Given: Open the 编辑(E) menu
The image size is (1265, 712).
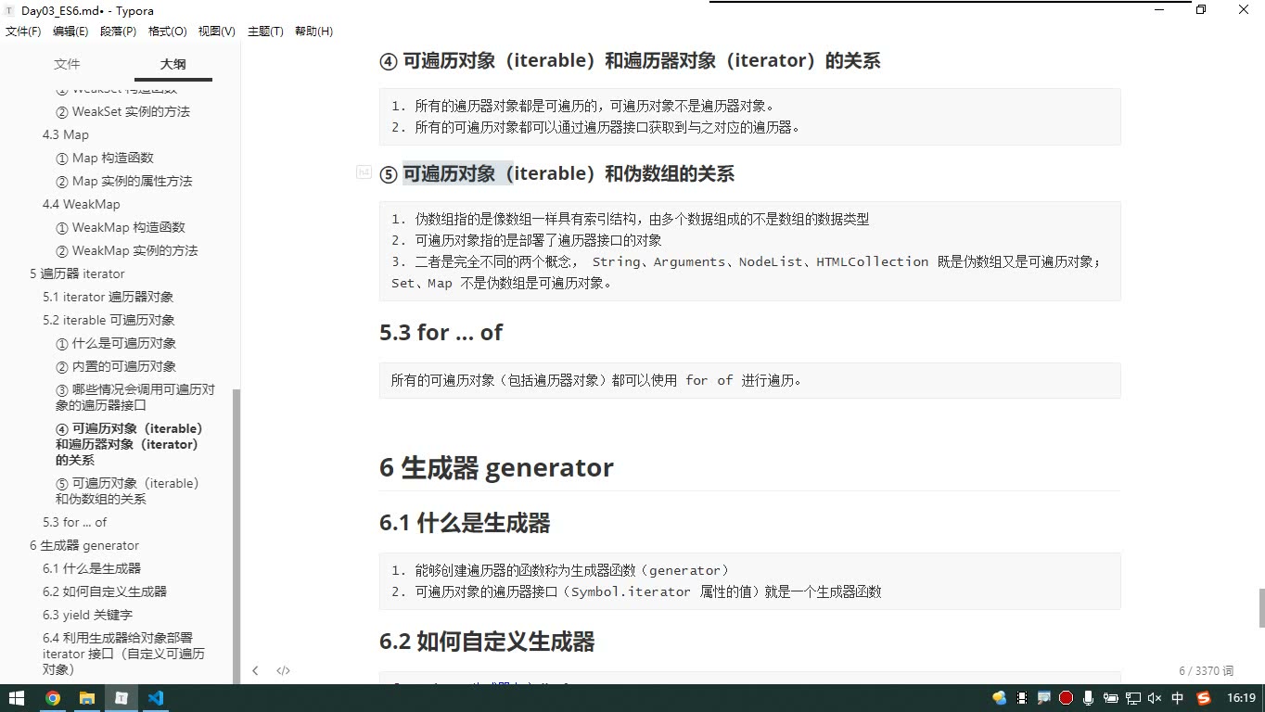Looking at the screenshot, I should (70, 32).
